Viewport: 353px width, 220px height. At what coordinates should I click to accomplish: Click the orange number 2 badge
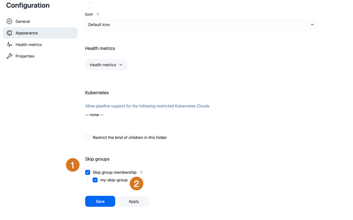[x=137, y=184]
